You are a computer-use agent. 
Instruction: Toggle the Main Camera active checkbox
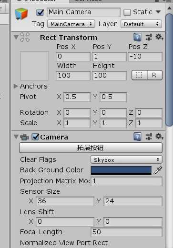point(40,12)
